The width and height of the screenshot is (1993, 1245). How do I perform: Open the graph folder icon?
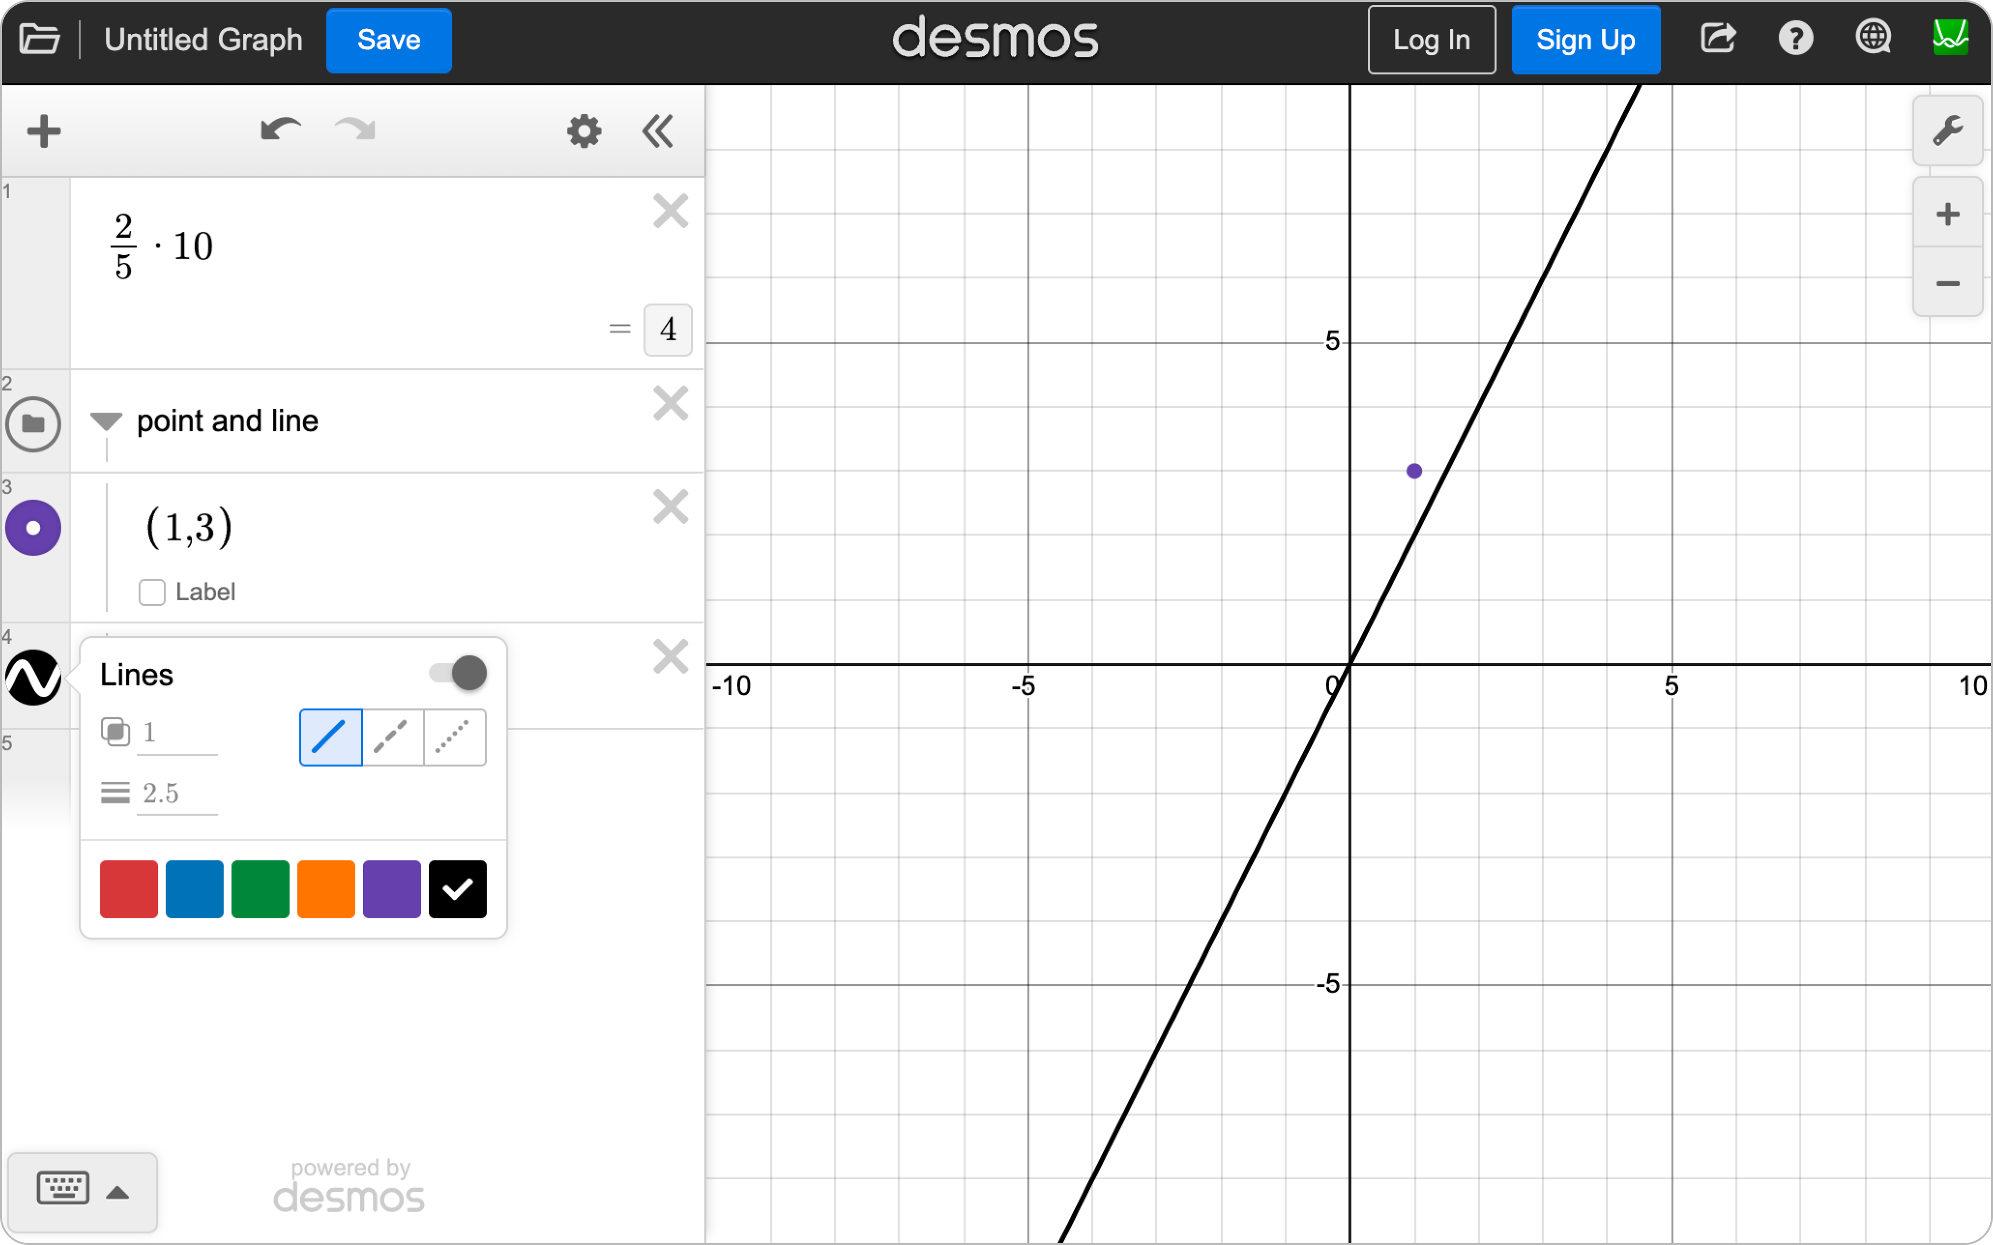pyautogui.click(x=39, y=39)
